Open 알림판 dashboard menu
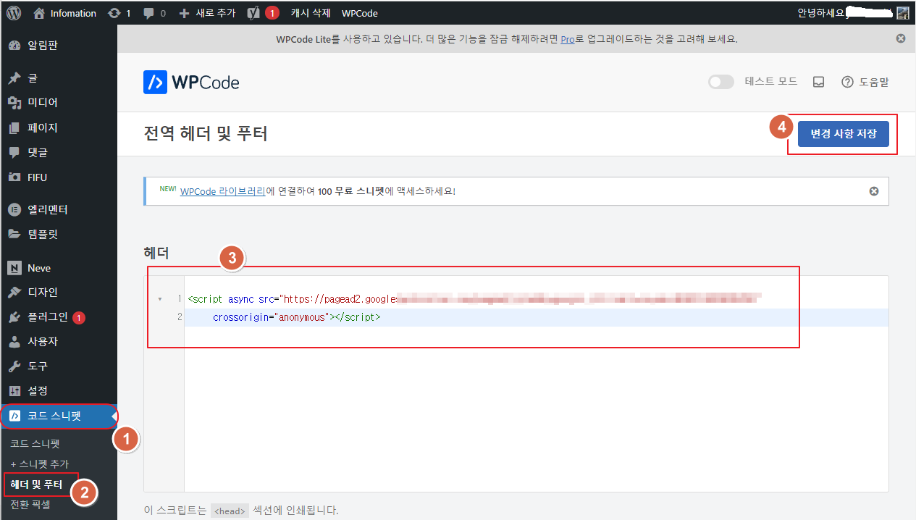This screenshot has width=916, height=520. click(x=58, y=45)
